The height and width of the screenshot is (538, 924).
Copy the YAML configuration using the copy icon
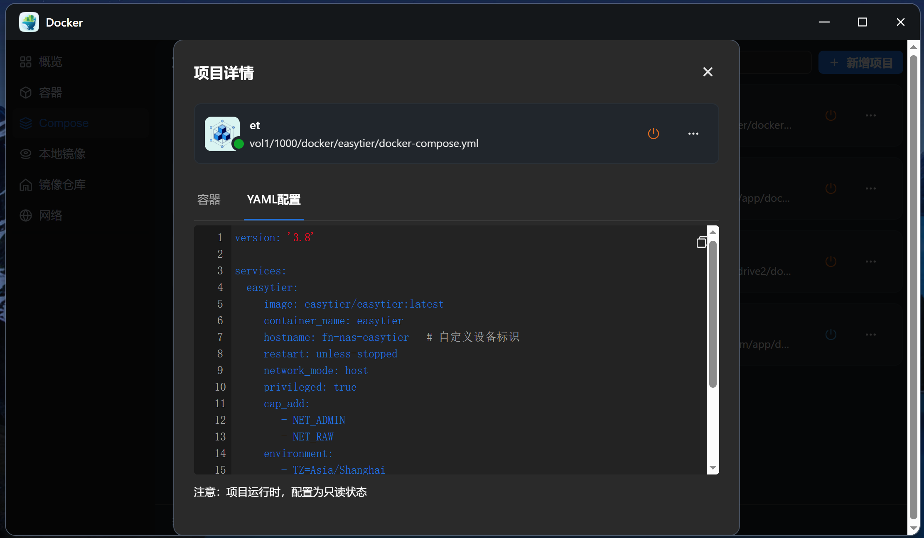tap(701, 242)
